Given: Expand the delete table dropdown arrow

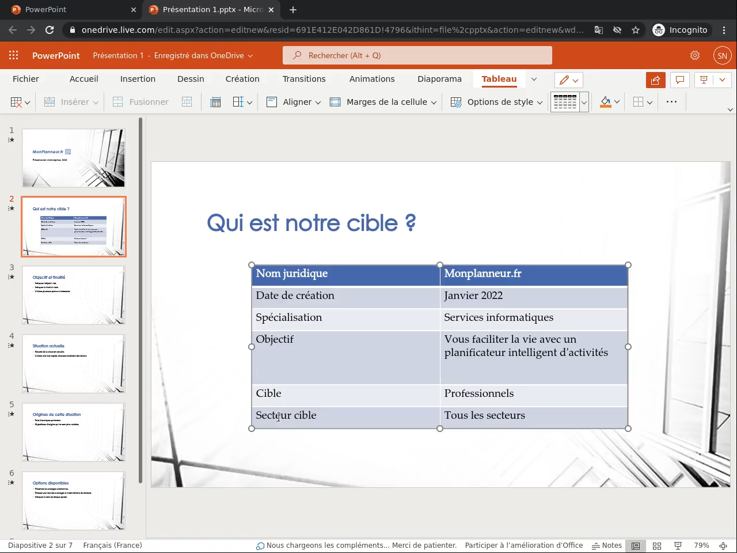Looking at the screenshot, I should [27, 103].
